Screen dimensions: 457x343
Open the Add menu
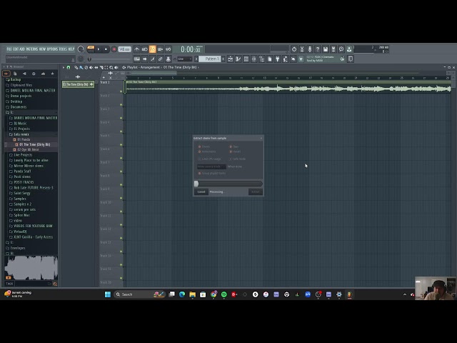pos(22,49)
